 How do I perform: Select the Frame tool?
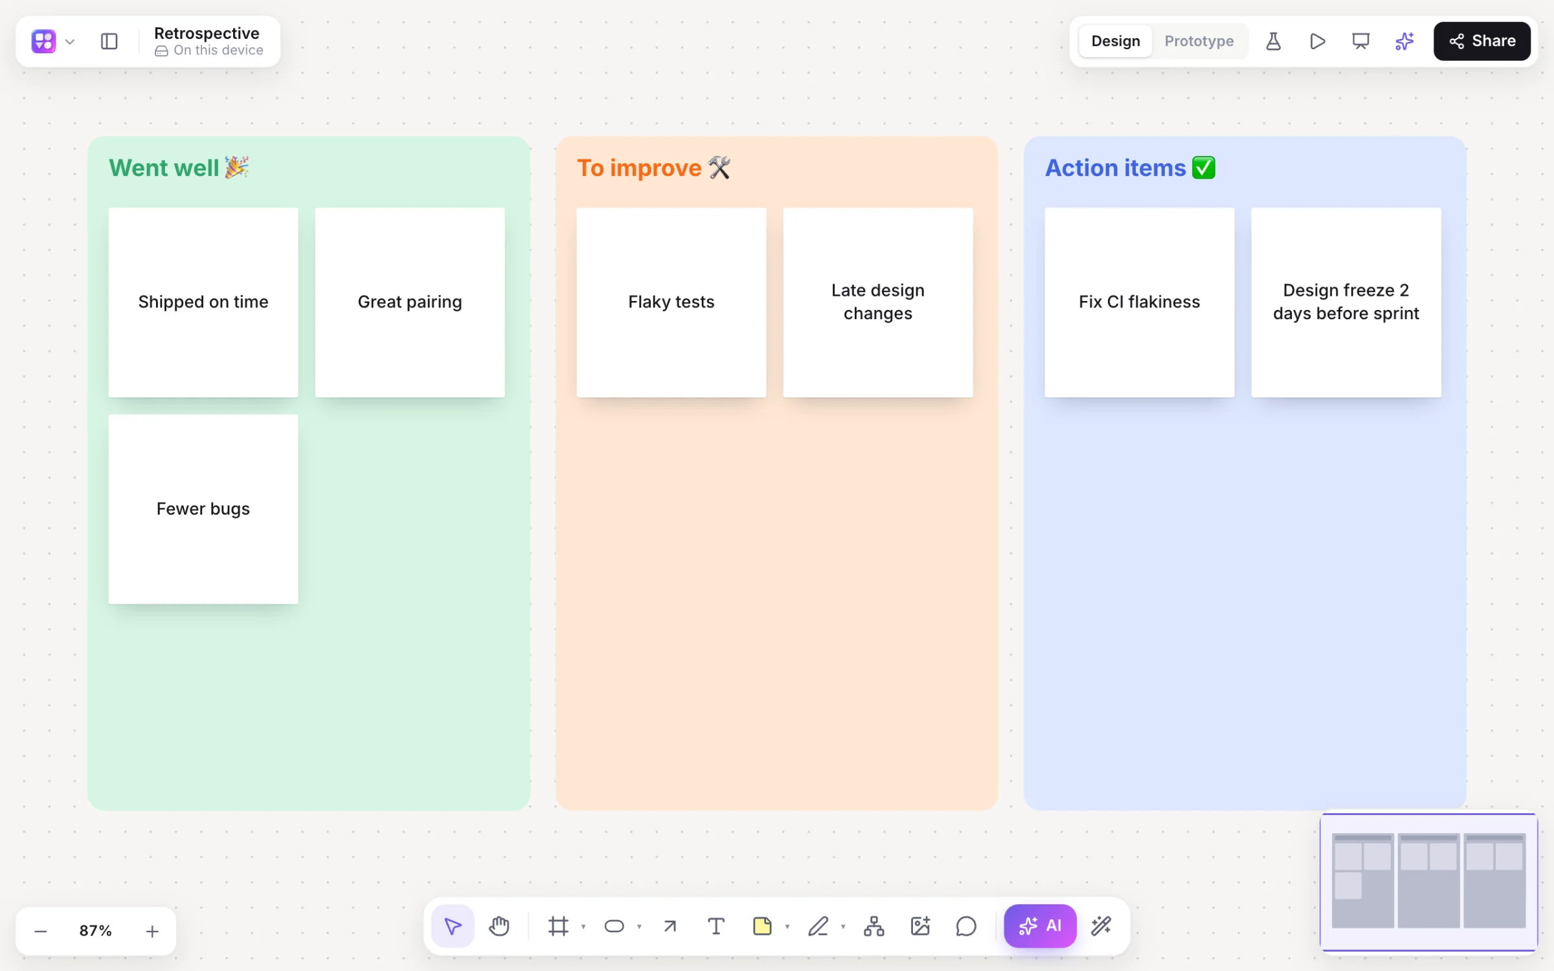(x=558, y=926)
